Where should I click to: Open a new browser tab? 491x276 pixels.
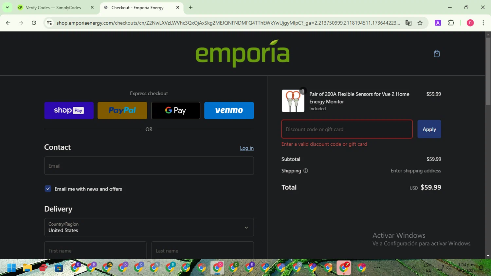(x=191, y=7)
